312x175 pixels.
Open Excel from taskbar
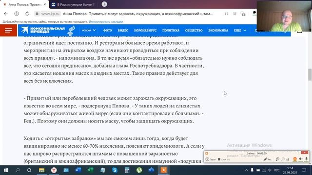click(90, 170)
